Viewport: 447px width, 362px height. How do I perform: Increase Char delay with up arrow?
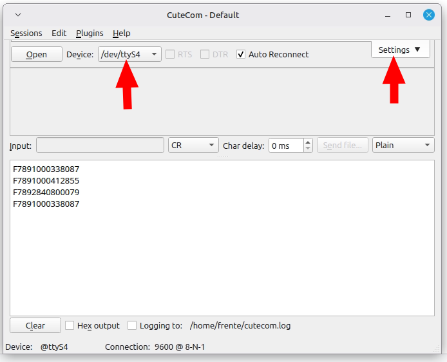pyautogui.click(x=308, y=142)
